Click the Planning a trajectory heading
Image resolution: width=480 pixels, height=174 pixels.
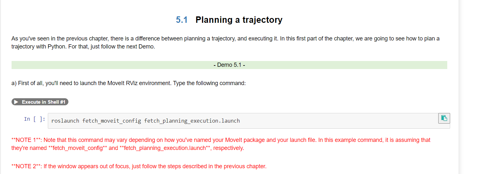(239, 20)
